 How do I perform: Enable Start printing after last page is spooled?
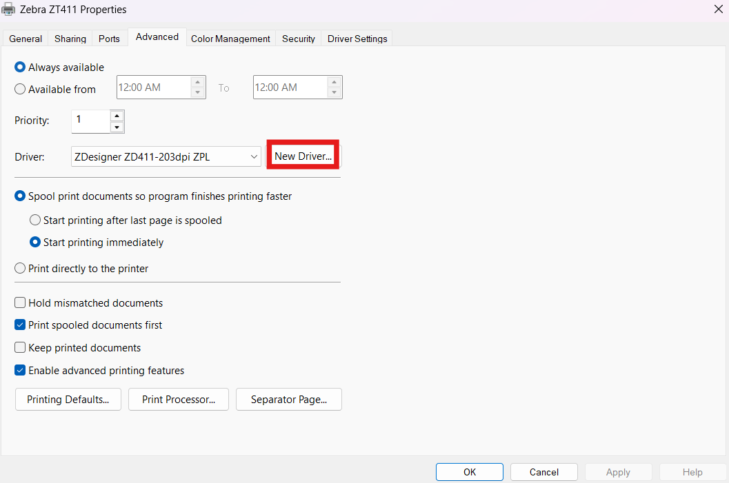point(35,220)
